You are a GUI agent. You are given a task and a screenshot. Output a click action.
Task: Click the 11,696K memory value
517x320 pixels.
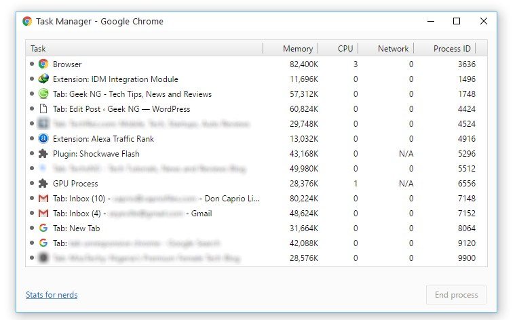click(304, 79)
